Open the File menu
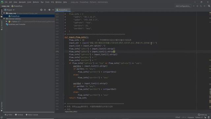The height and width of the screenshot is (119, 211). 6,2
